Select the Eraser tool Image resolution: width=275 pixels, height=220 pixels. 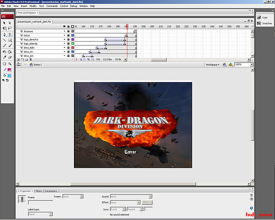[x=10, y=57]
